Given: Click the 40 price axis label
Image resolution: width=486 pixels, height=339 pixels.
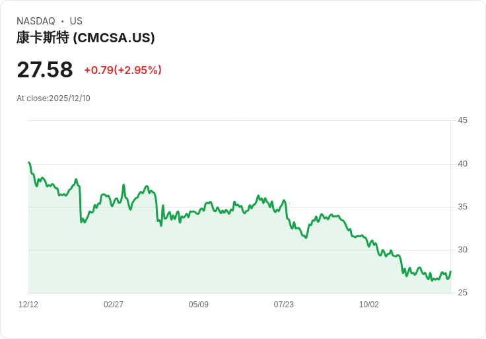Looking at the screenshot, I should pos(463,164).
